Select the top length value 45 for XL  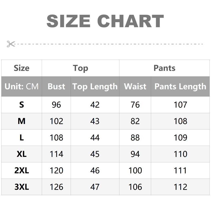tap(95, 154)
